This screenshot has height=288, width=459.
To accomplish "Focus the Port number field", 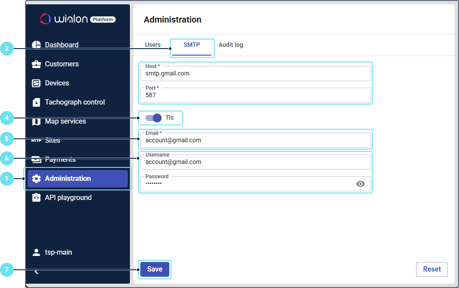I will click(255, 95).
